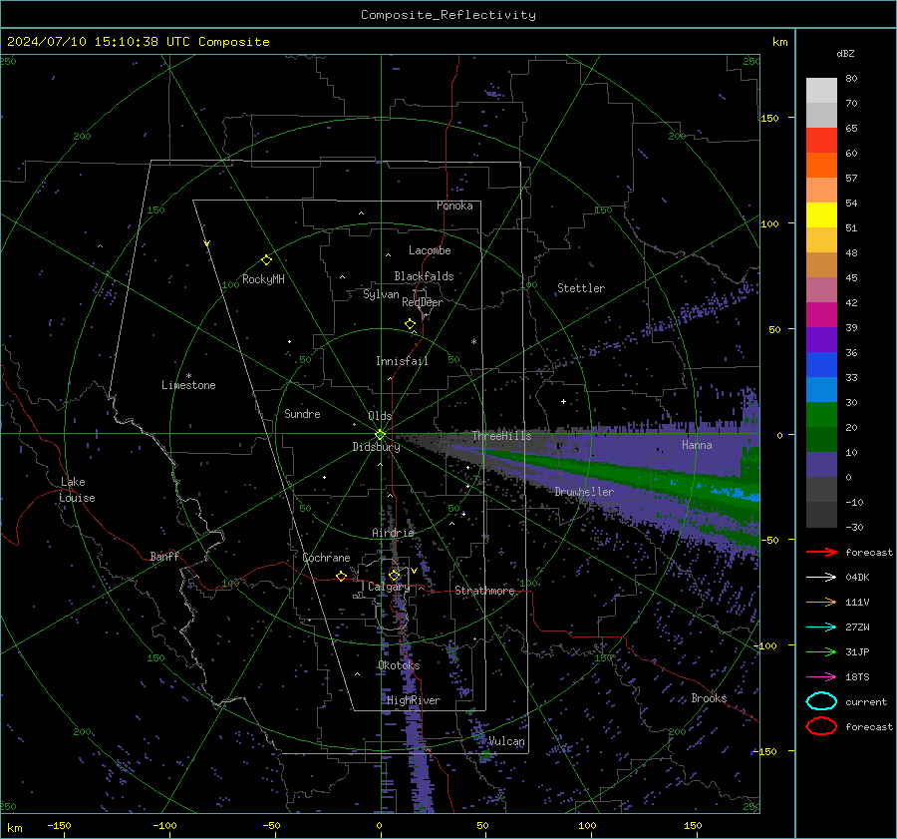The height and width of the screenshot is (839, 897).
Task: Click the cyan 27ZW arrow in legend
Action: pos(821,628)
